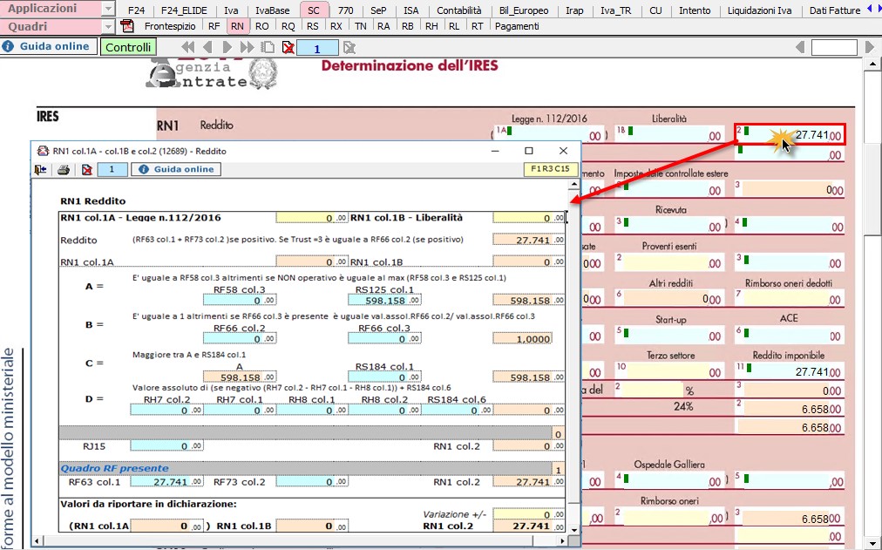Click the Proventi esenti field

668,262
